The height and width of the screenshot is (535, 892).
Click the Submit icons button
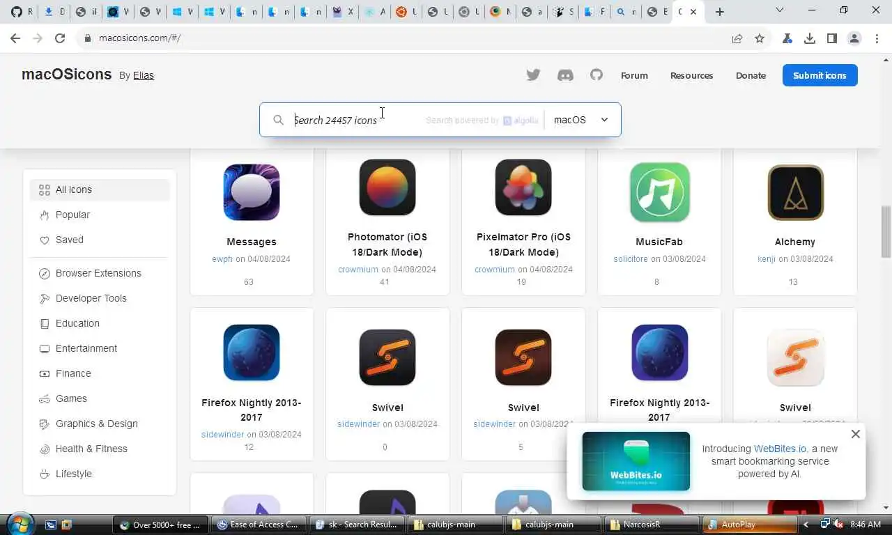coord(820,75)
